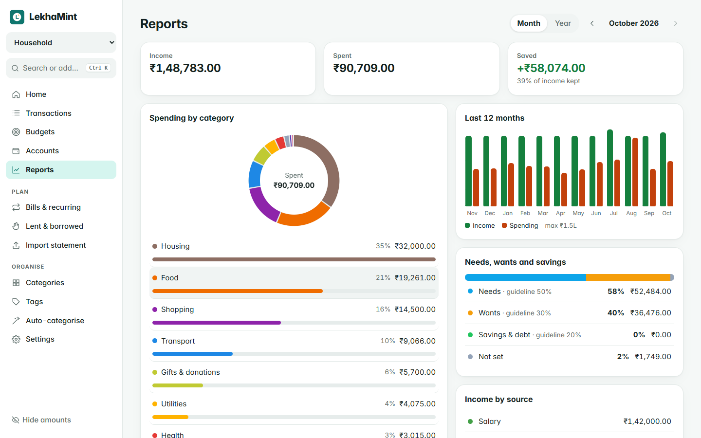Click the Income total ₹1,48,783.00
This screenshot has width=701, height=438.
(185, 68)
